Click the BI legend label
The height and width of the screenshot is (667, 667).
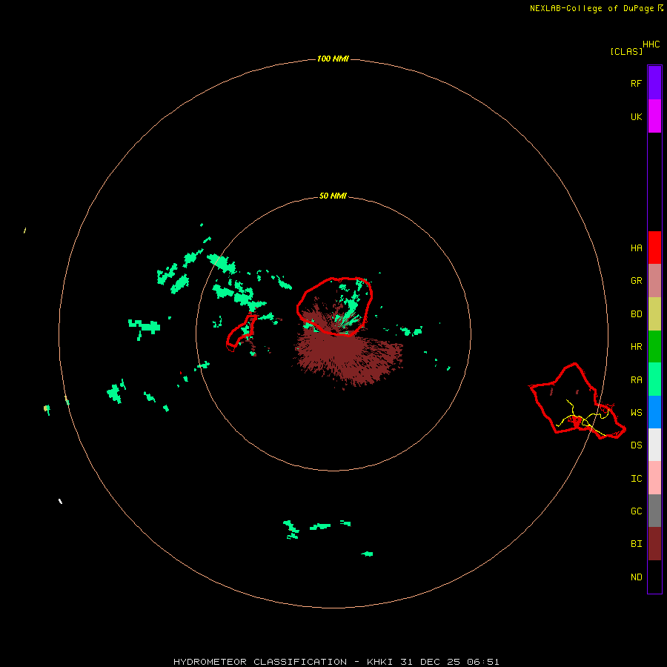click(636, 544)
